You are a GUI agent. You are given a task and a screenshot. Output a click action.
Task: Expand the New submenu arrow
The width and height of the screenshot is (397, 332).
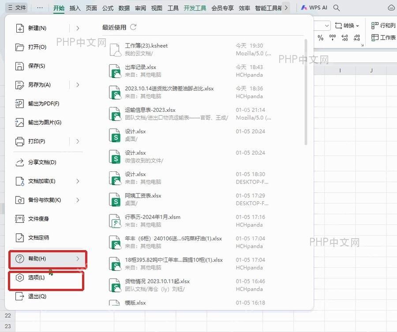coord(78,28)
